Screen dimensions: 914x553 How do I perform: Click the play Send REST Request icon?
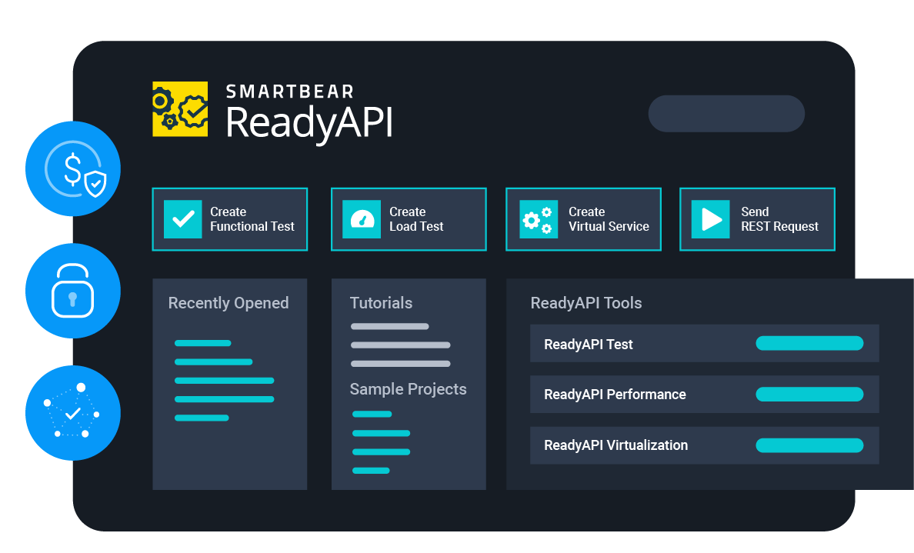pos(710,219)
